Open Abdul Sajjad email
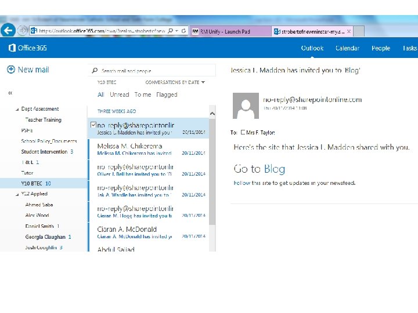Viewport: 418px width, 313px height. [149, 248]
